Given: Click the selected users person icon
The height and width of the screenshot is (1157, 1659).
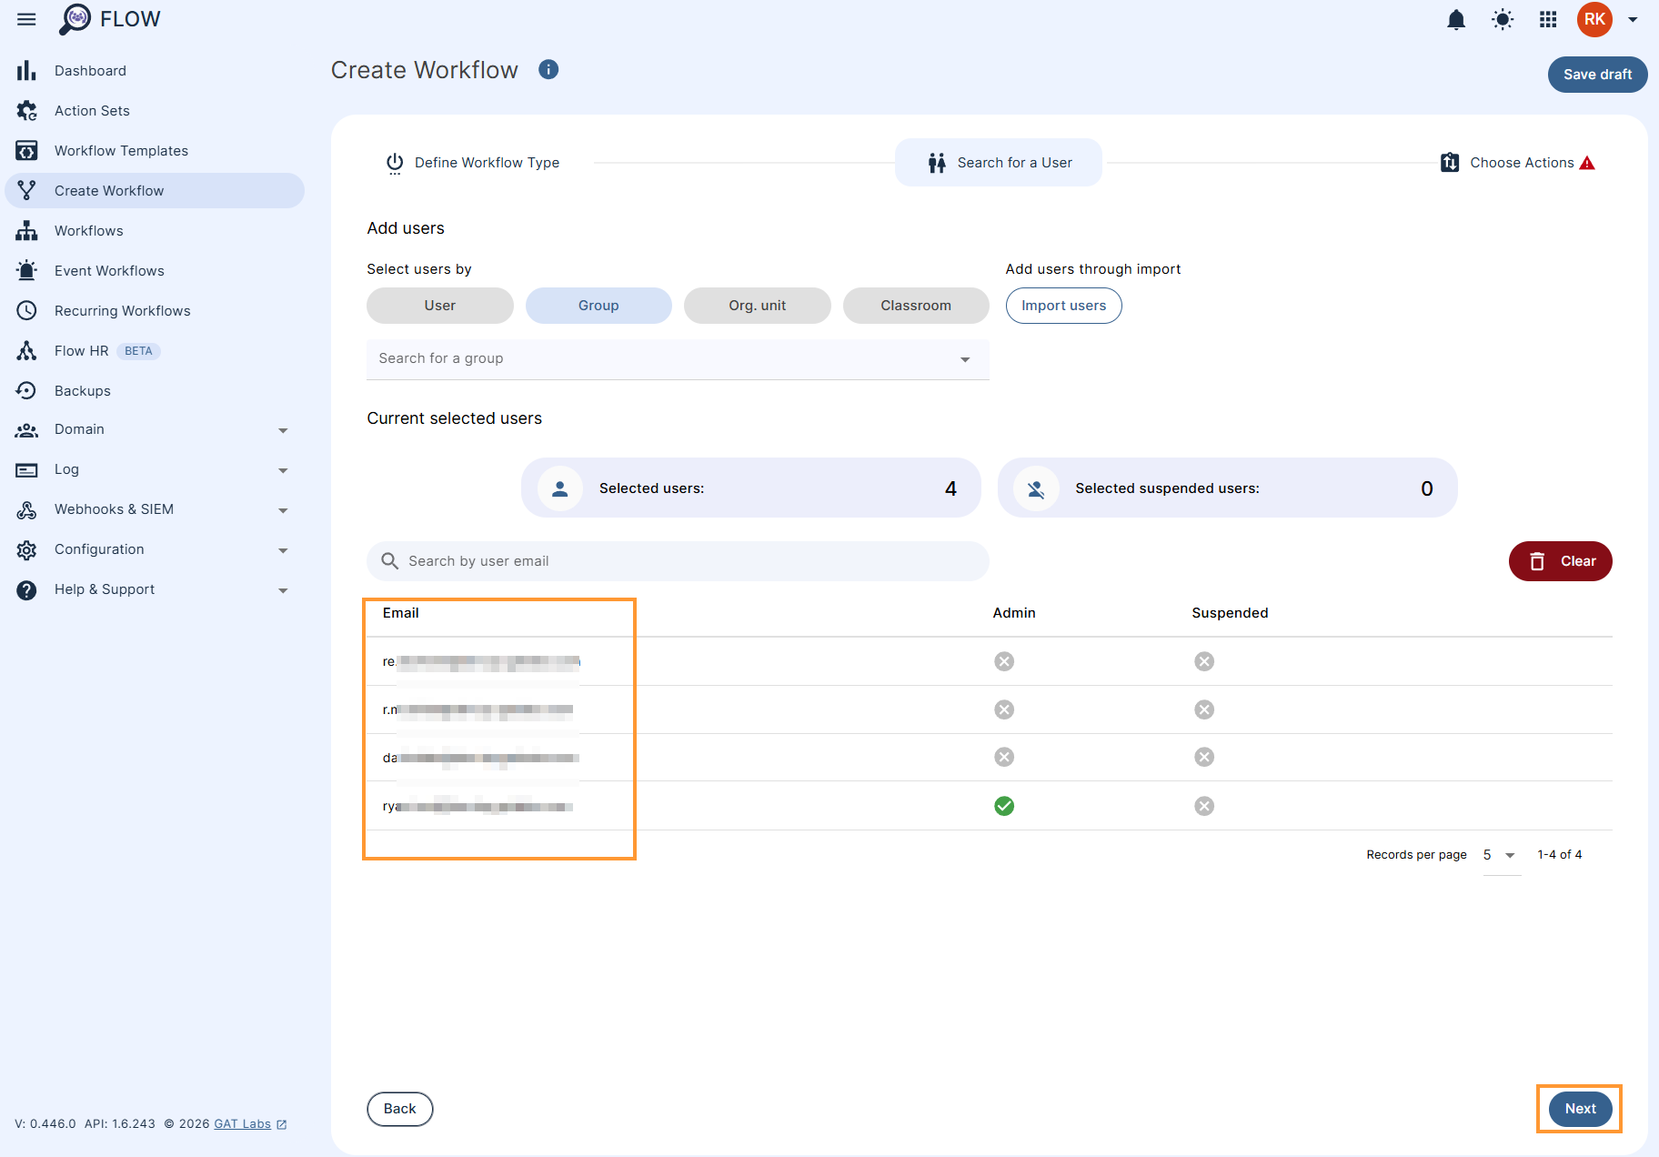Looking at the screenshot, I should 560,488.
